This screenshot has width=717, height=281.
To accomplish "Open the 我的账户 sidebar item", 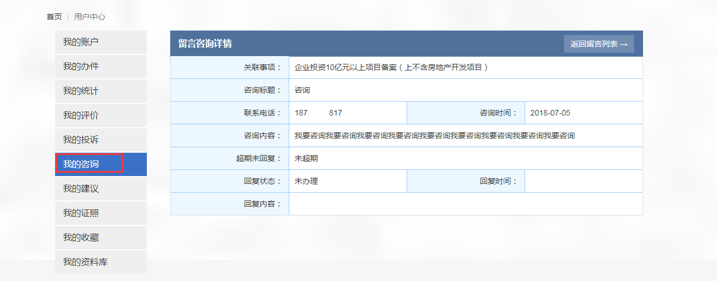I will 100,42.
